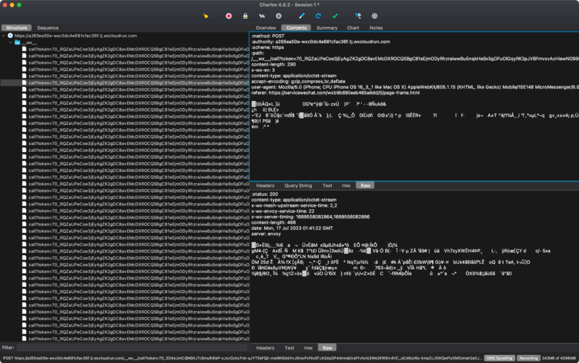
Task: Toggle the red record button
Action: 228,16
